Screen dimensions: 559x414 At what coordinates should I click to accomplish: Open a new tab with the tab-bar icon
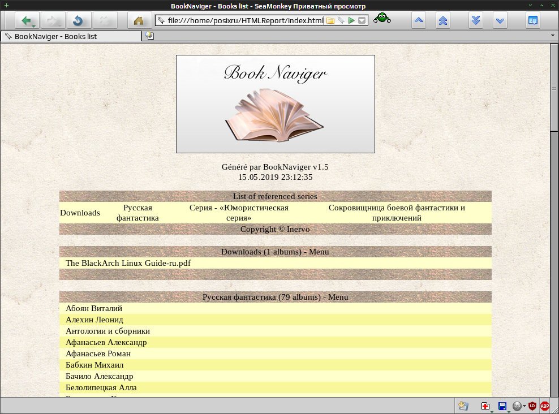point(149,36)
